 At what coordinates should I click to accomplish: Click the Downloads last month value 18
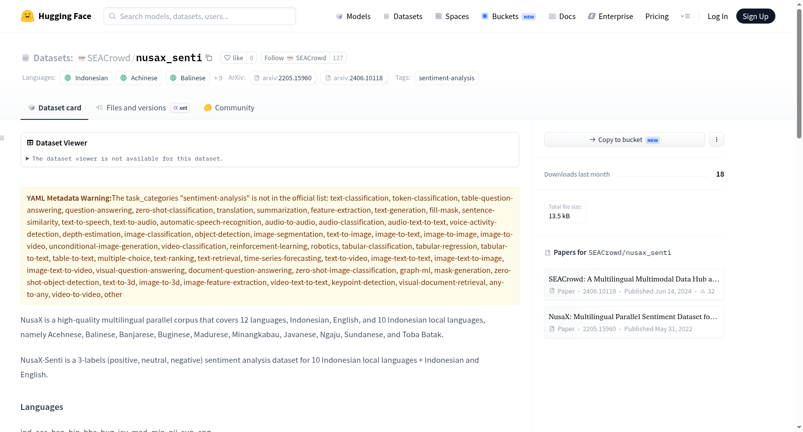coord(720,174)
